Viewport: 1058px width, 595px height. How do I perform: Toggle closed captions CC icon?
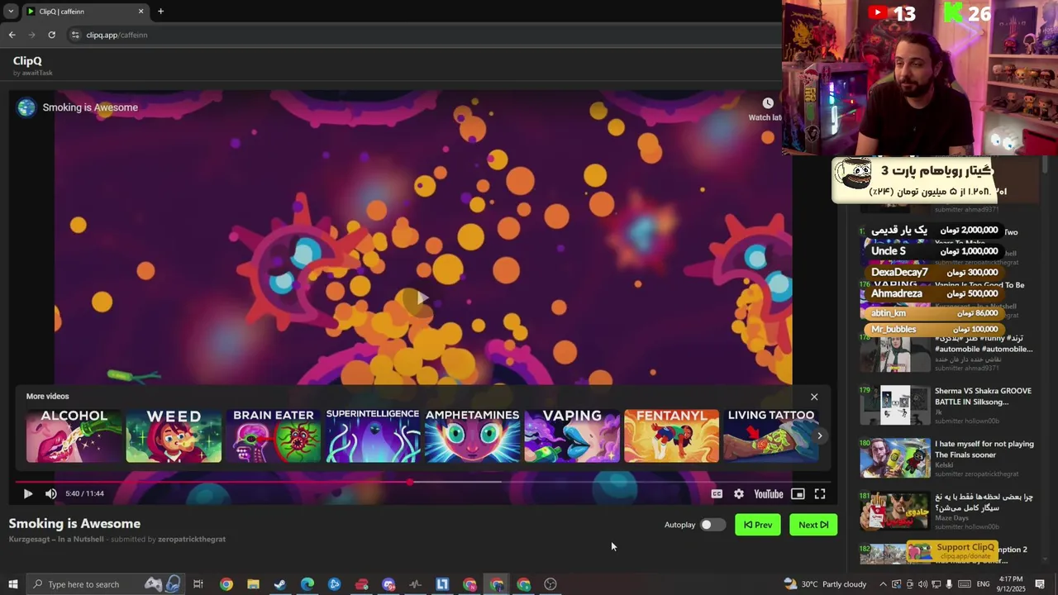(x=717, y=494)
